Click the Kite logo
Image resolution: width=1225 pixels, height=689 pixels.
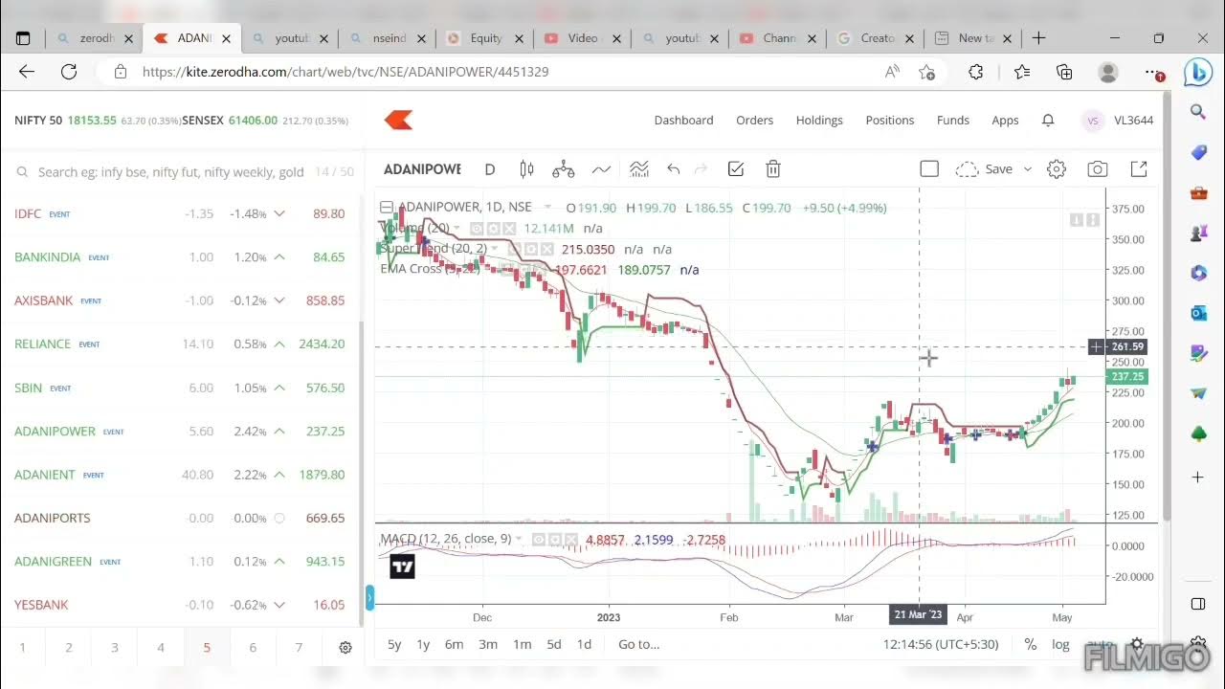pyautogui.click(x=398, y=120)
